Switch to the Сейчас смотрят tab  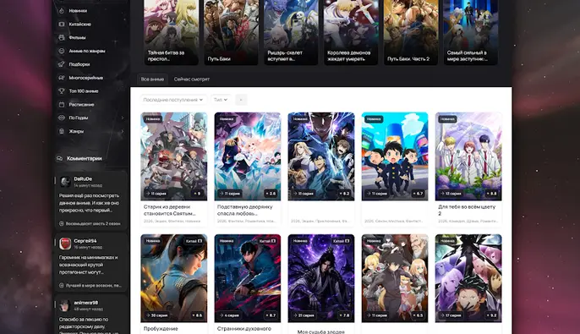tap(192, 79)
